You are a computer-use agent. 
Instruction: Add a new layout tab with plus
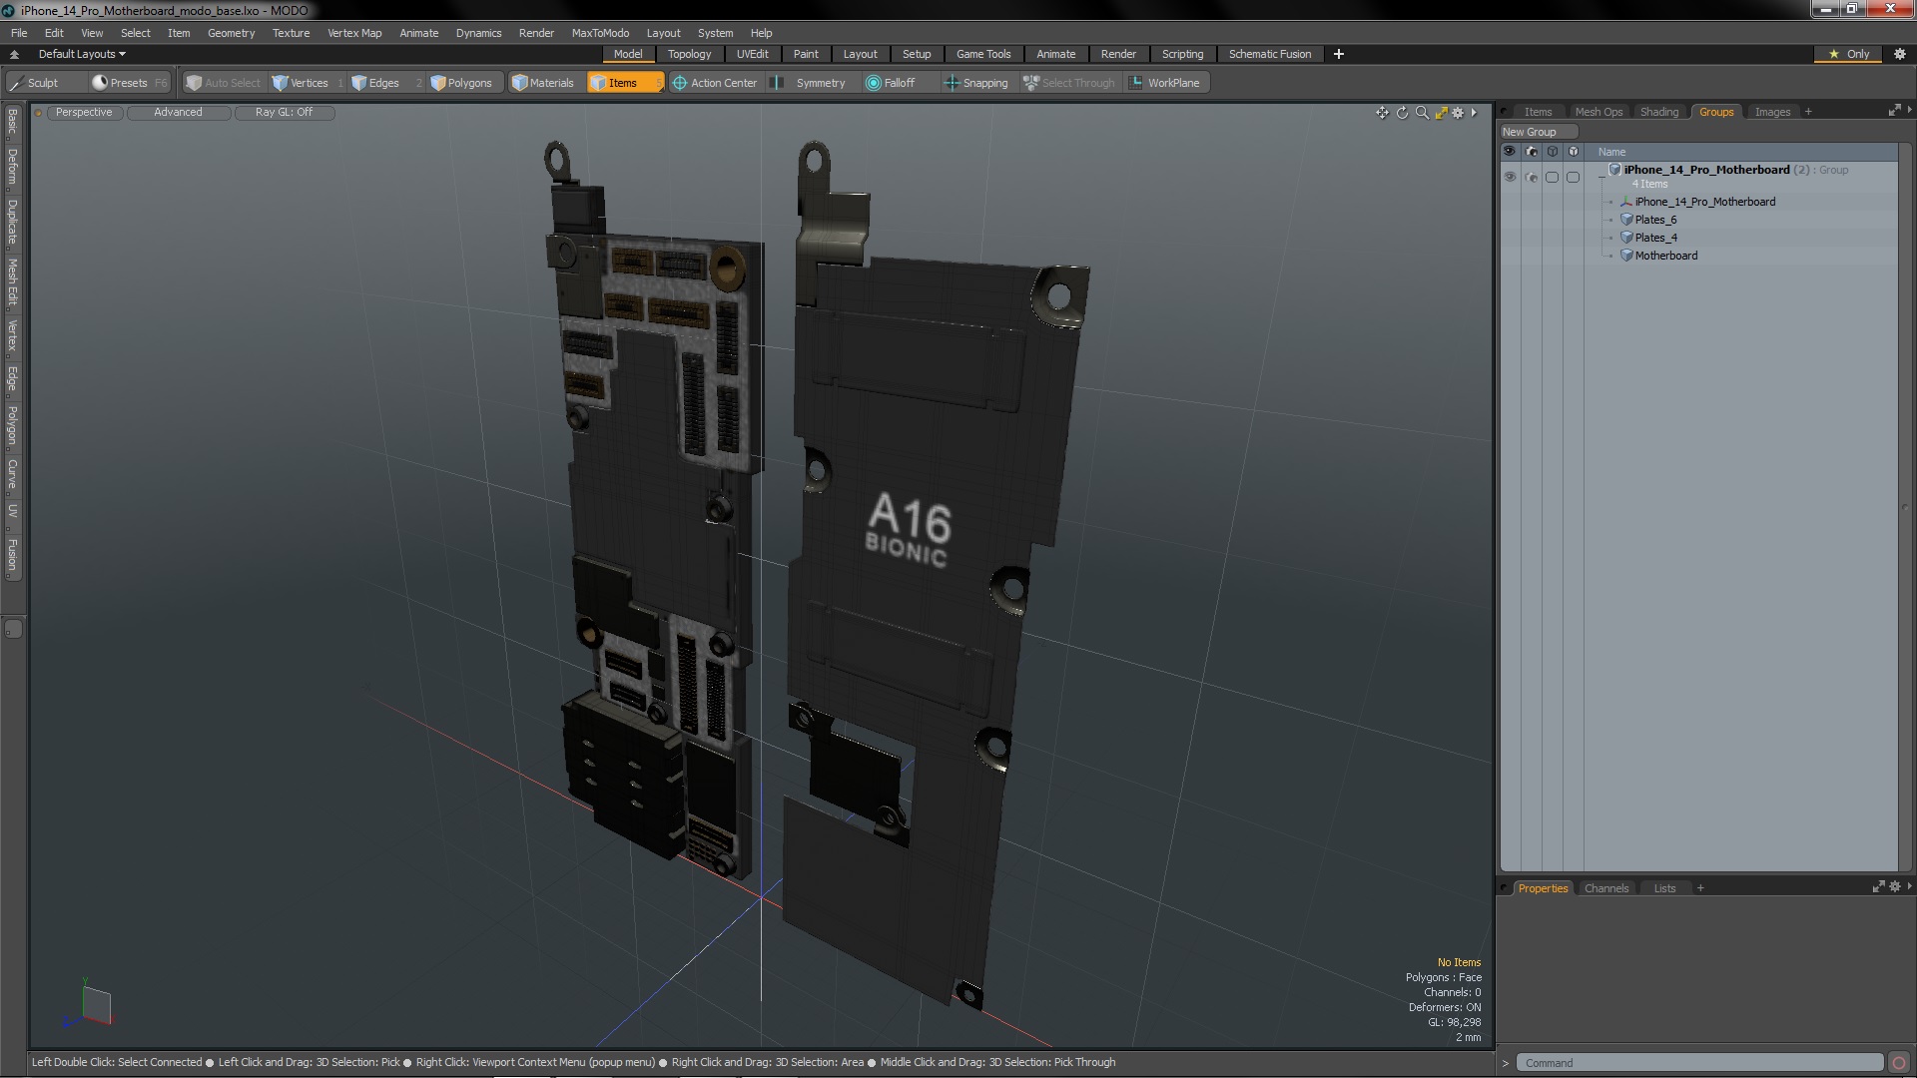(x=1338, y=54)
